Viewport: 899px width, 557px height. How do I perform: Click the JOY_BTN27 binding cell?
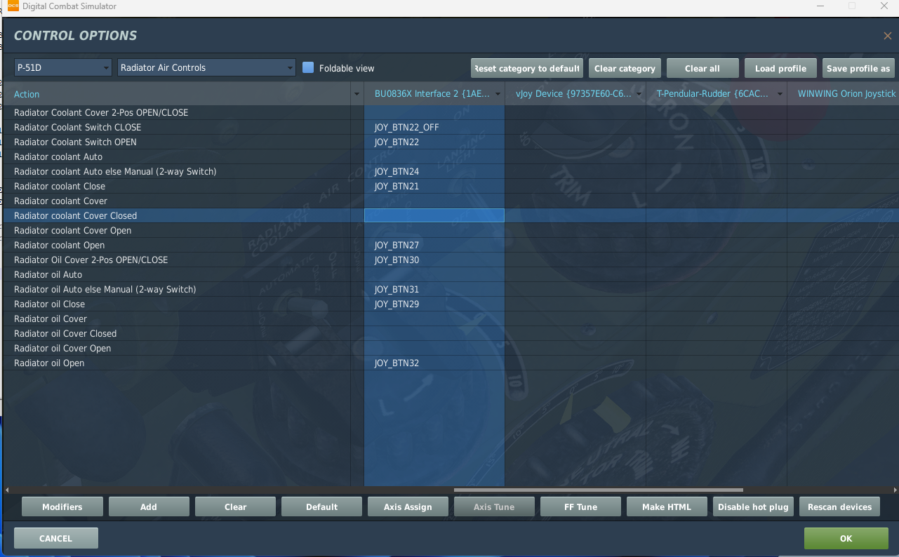(434, 245)
